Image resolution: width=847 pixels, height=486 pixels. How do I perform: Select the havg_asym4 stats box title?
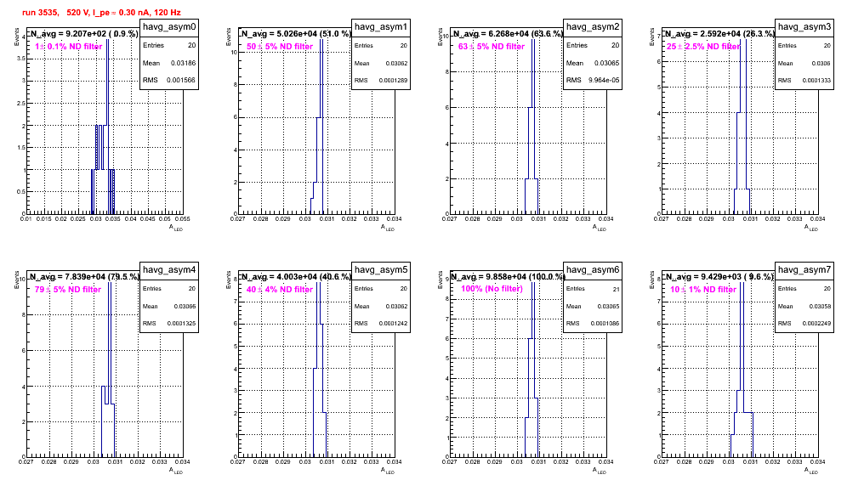point(169,269)
